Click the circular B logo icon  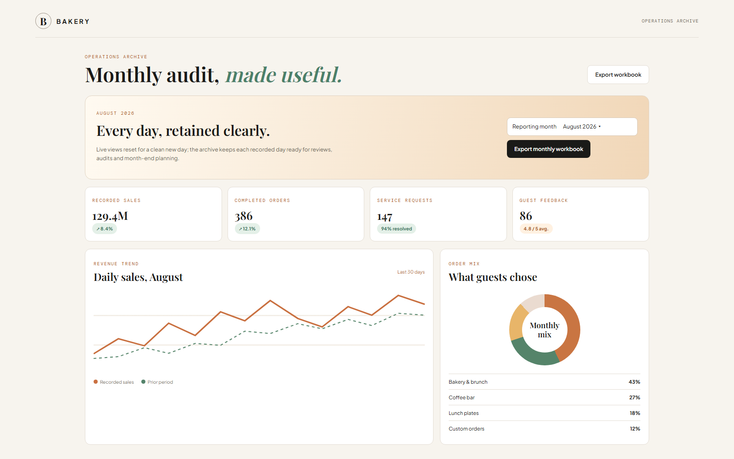click(43, 21)
